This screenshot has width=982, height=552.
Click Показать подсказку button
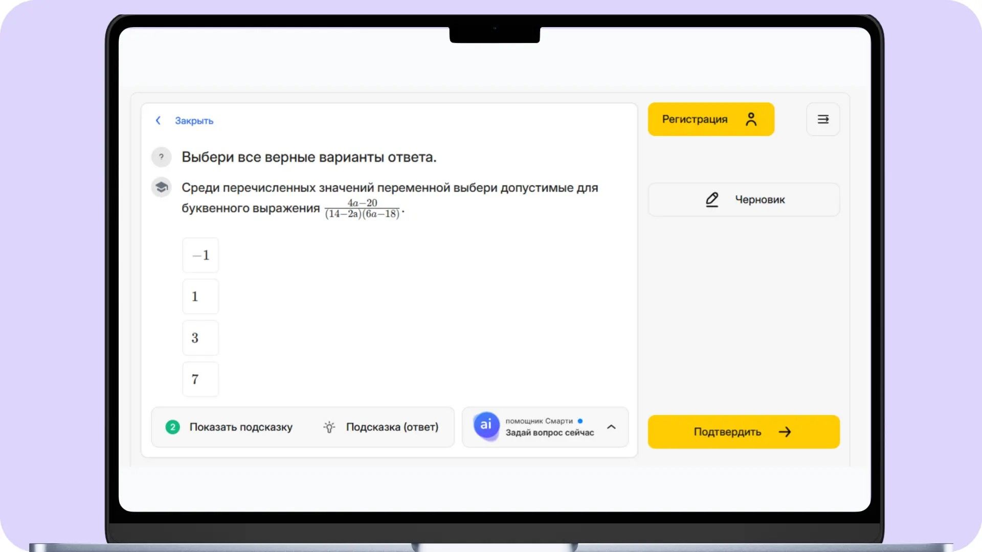(x=229, y=427)
